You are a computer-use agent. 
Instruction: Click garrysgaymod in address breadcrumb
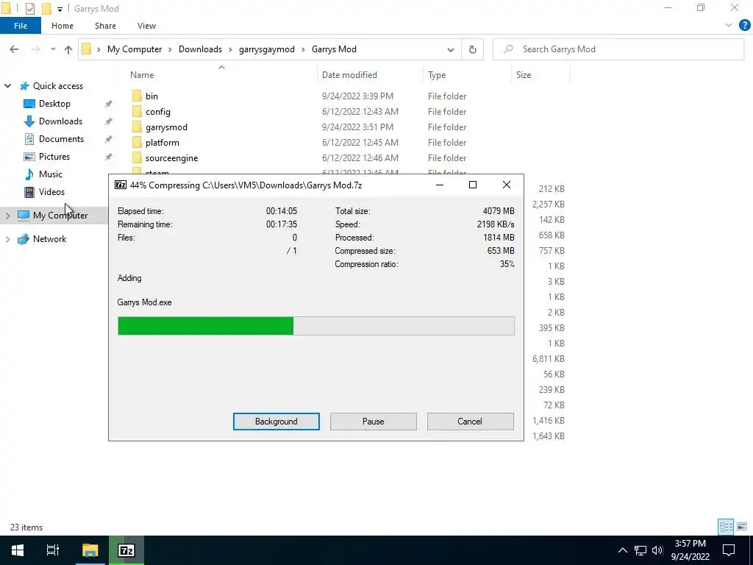(266, 49)
